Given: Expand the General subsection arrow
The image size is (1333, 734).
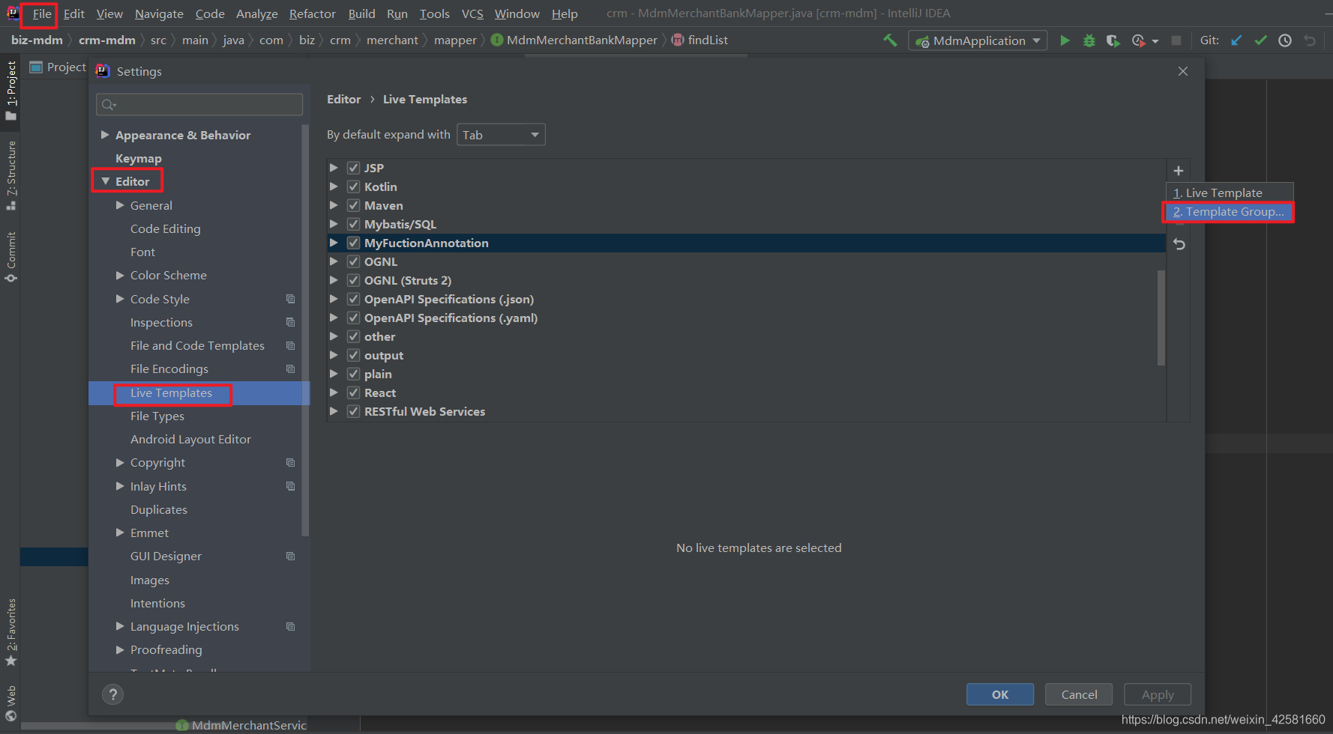Looking at the screenshot, I should click(x=120, y=205).
